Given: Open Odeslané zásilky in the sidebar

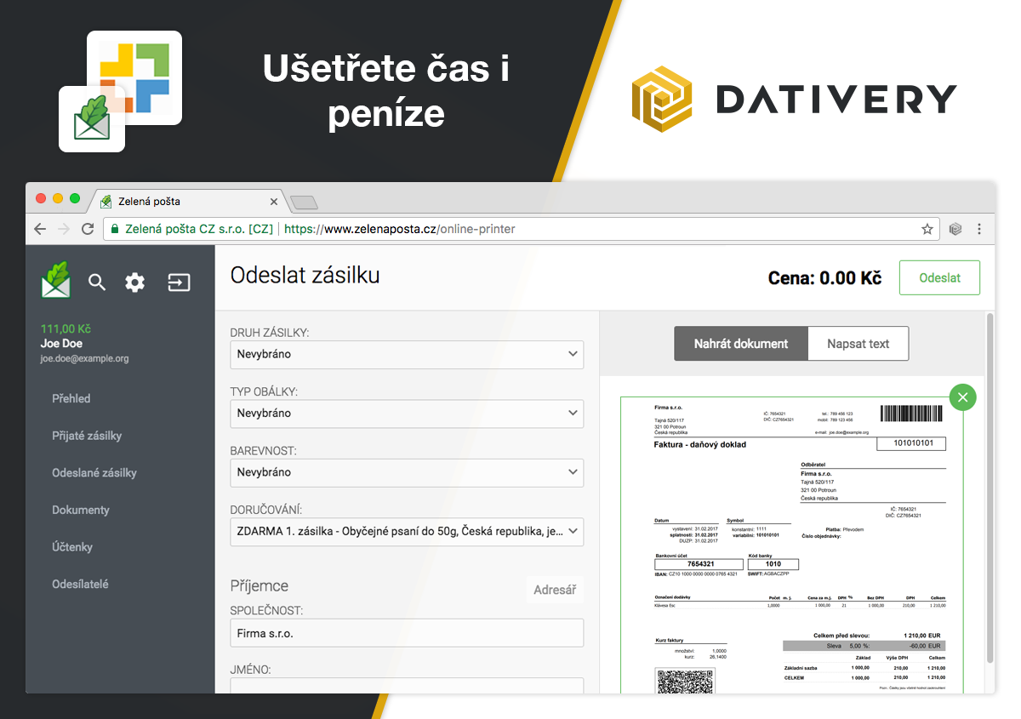Looking at the screenshot, I should click(94, 473).
